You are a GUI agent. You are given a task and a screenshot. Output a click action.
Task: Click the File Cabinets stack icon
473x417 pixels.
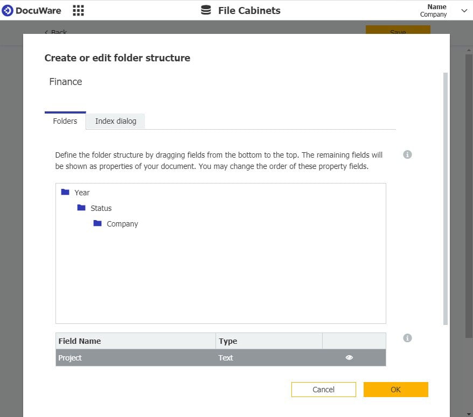click(x=206, y=10)
